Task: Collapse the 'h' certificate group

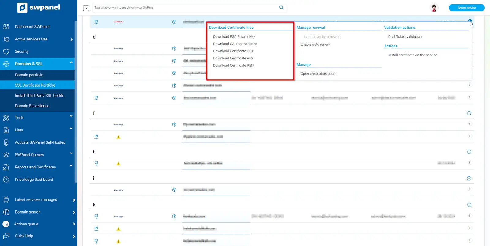Action: [469, 152]
